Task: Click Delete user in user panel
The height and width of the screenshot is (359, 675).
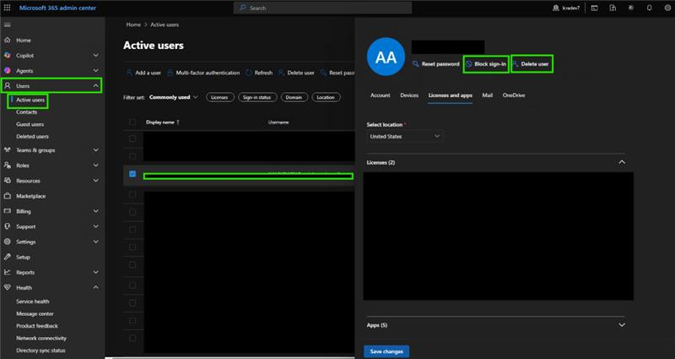Action: pos(531,64)
